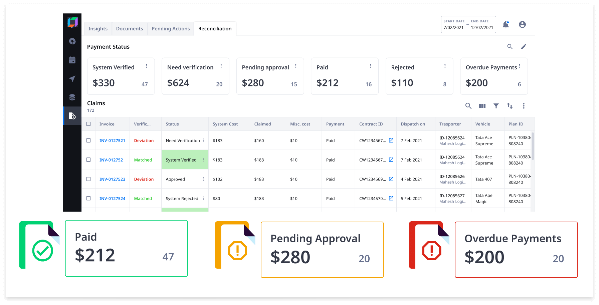Screen dimensions: 599x305
Task: Open invoice INV-0127523
Action: click(112, 179)
